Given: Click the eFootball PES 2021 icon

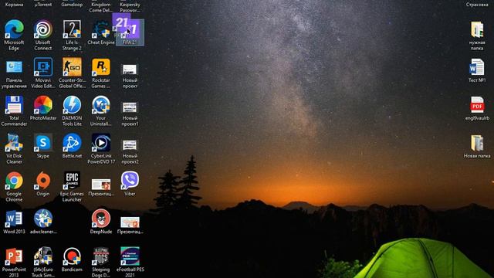Looking at the screenshot, I should pos(130,262).
